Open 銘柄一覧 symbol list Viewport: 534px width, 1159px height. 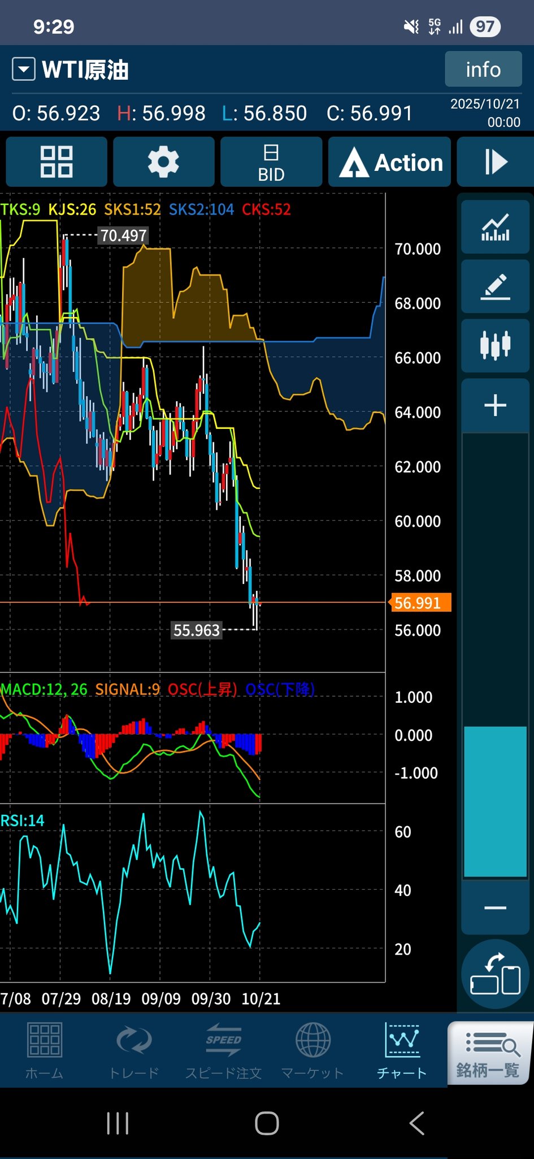tap(490, 1053)
